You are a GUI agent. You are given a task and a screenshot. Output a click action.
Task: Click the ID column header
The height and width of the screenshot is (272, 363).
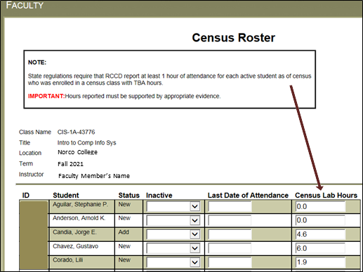pos(26,195)
